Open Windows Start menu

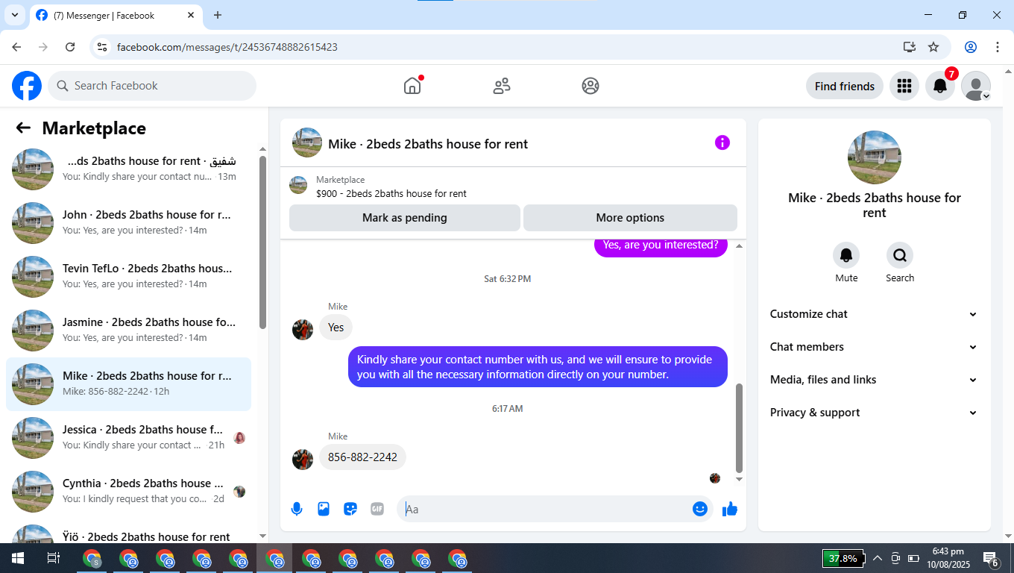click(17, 558)
